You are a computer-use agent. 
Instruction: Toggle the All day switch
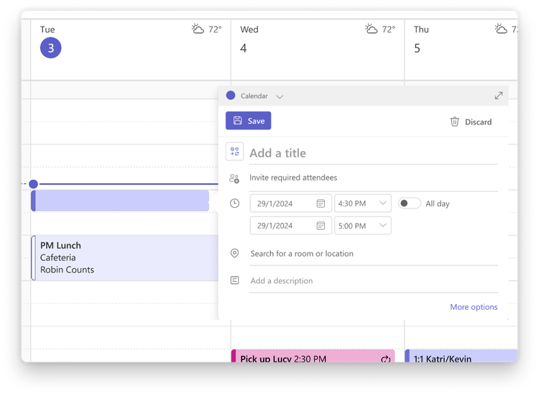(409, 203)
